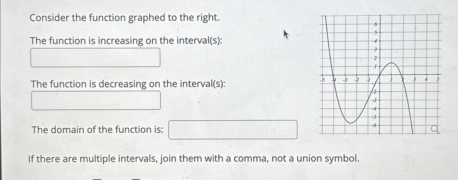Click the curve's x-intercept at 2
This screenshot has height=180, width=458.
(x=402, y=75)
